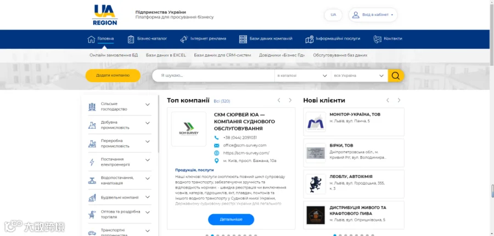Click the Постачання електроенергії lightning icon

tap(92, 162)
